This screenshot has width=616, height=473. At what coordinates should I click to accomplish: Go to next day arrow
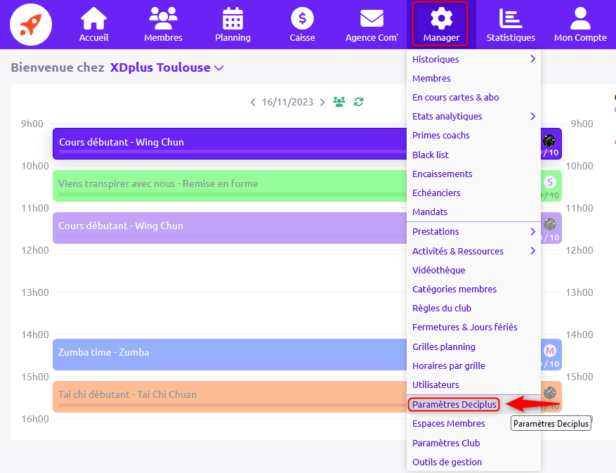(322, 102)
